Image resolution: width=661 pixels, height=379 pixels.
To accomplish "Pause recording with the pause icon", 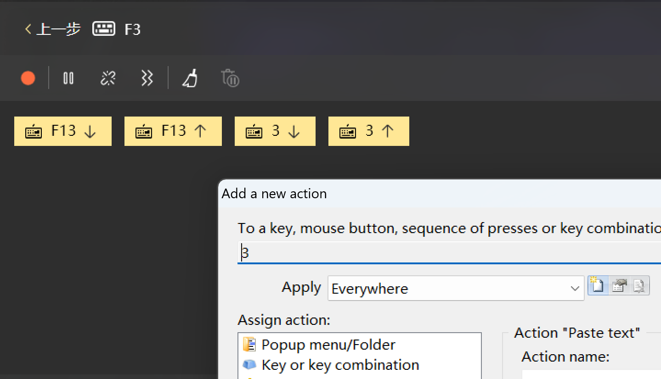I will [68, 78].
